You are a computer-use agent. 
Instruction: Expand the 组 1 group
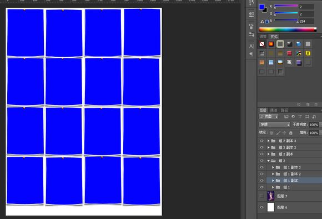pyautogui.click(x=273, y=187)
